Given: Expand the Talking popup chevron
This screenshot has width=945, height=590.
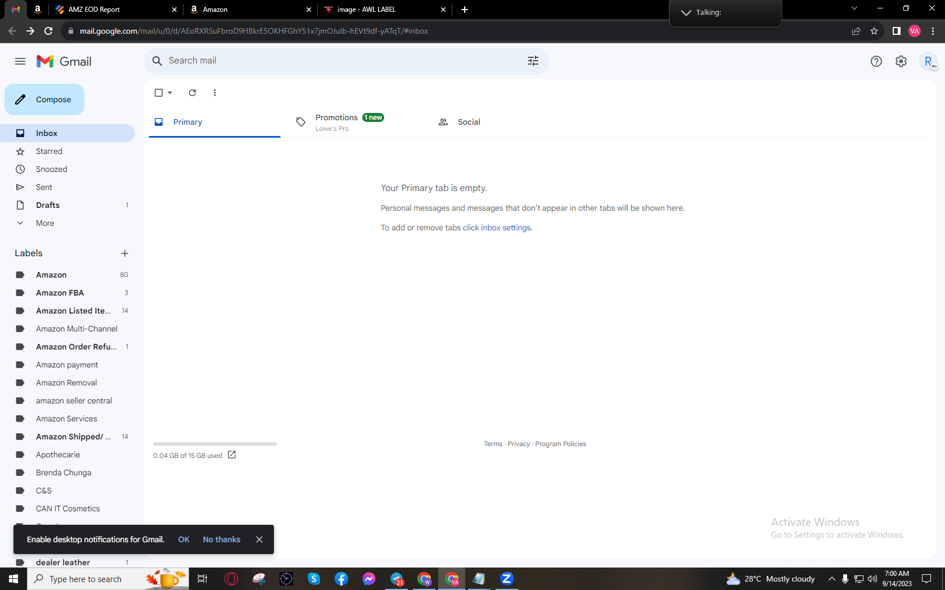Looking at the screenshot, I should [x=686, y=12].
